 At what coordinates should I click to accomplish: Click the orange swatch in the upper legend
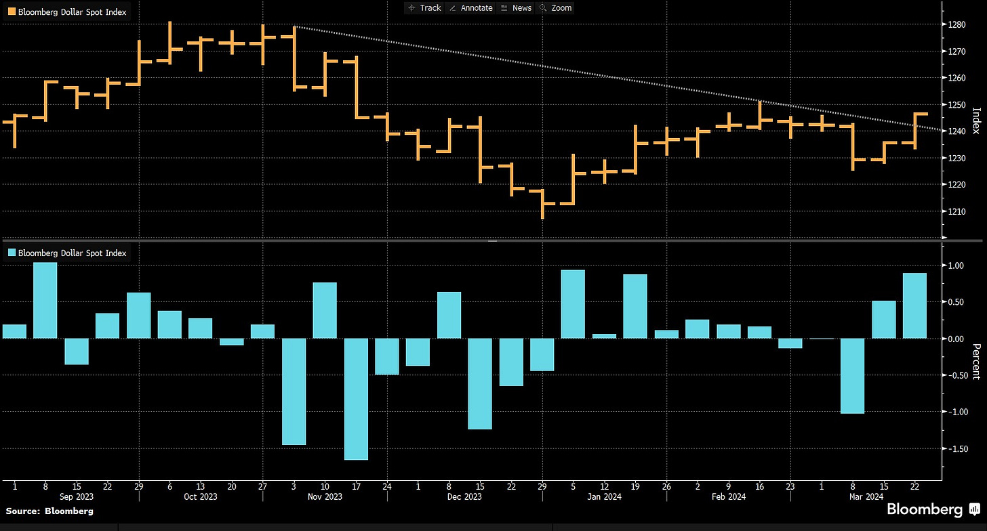(10, 12)
